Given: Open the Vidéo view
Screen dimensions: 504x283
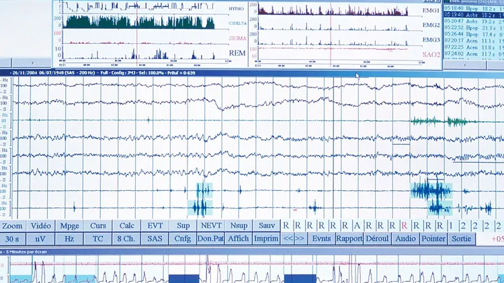Looking at the screenshot, I should point(40,226).
